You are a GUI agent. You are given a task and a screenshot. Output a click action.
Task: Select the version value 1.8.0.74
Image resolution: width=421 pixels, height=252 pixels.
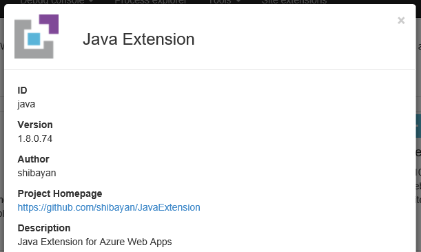pos(35,139)
